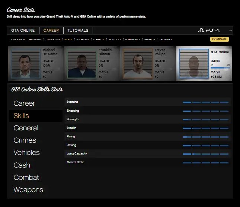Viewport: 240px width, 207px height.
Task: Open Cash category in stats sidebar
Action: pyautogui.click(x=22, y=165)
